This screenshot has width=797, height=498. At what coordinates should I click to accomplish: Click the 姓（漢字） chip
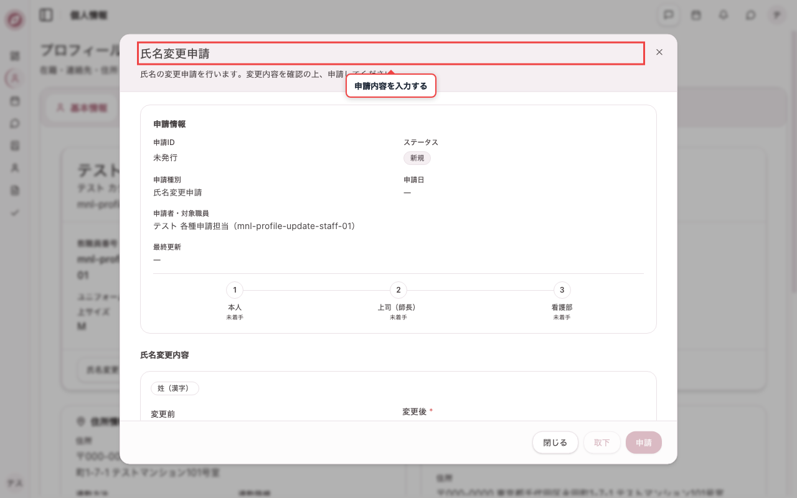pyautogui.click(x=175, y=388)
